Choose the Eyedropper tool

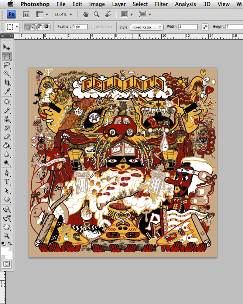point(7,91)
